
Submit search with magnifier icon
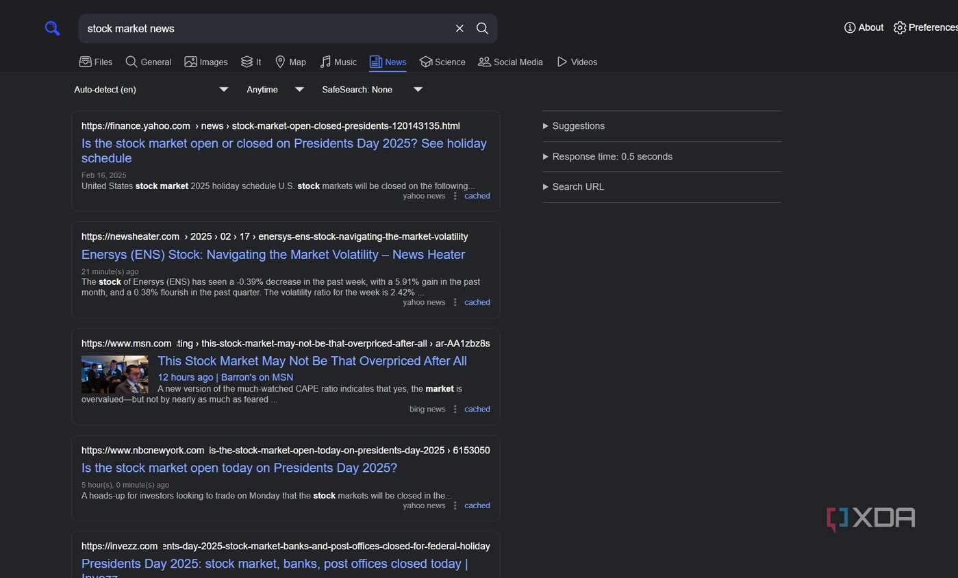tap(482, 28)
